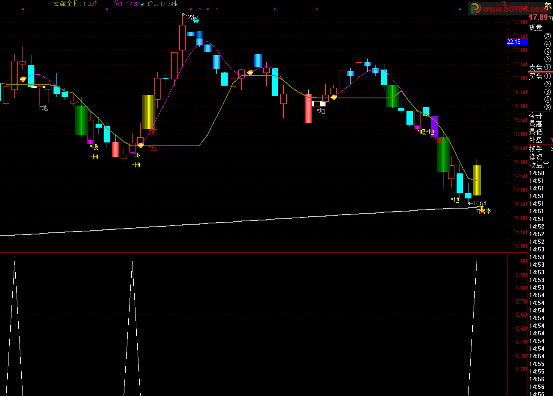Select sell level ⑤ in the 卖盘 group
Viewport: 553px width, 396px height.
click(x=547, y=36)
